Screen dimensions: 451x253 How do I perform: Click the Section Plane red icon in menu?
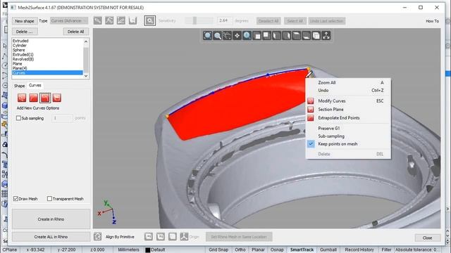[x=310, y=110]
